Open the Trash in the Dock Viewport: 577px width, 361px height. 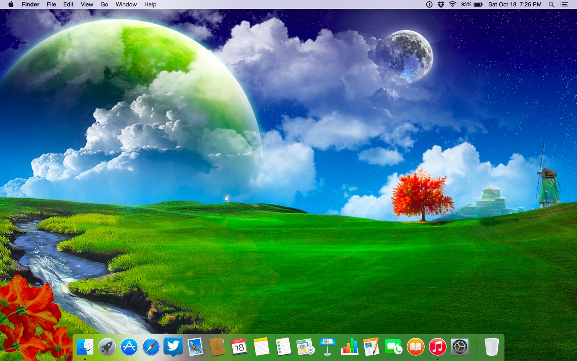492,347
